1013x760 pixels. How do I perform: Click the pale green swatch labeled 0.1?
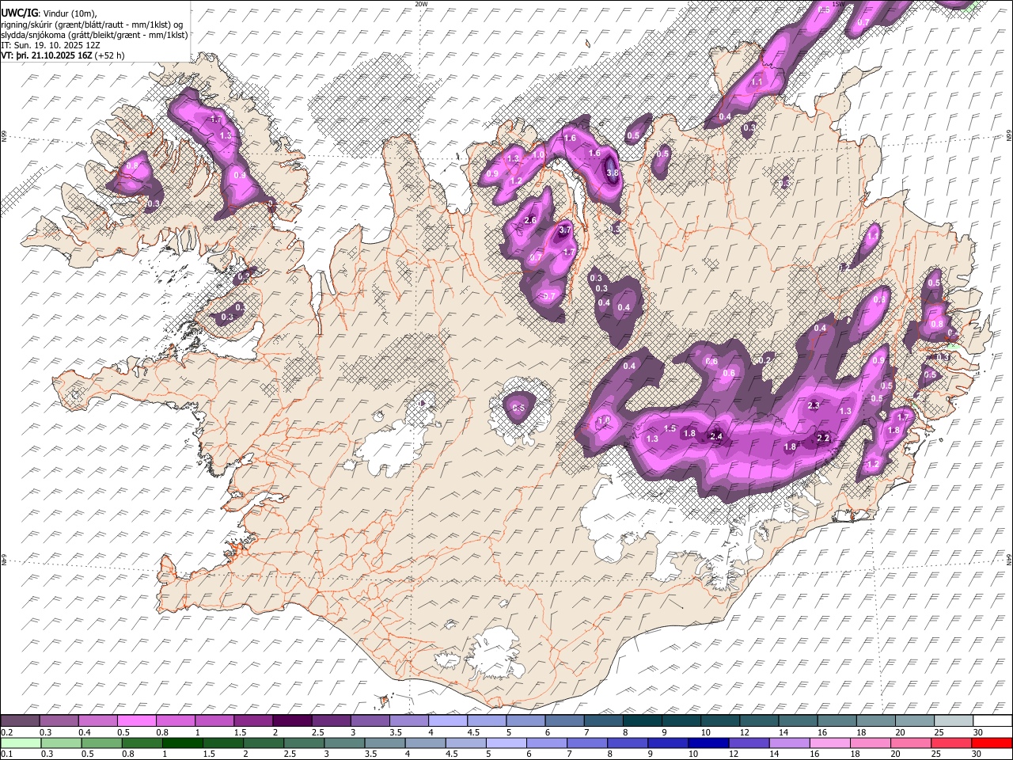point(21,743)
